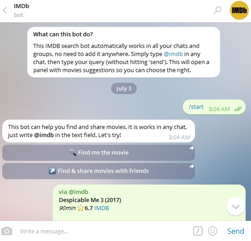The width and height of the screenshot is (251, 241).
Task: Click the share arrow on Find & share movies
Action: pyautogui.click(x=192, y=167)
